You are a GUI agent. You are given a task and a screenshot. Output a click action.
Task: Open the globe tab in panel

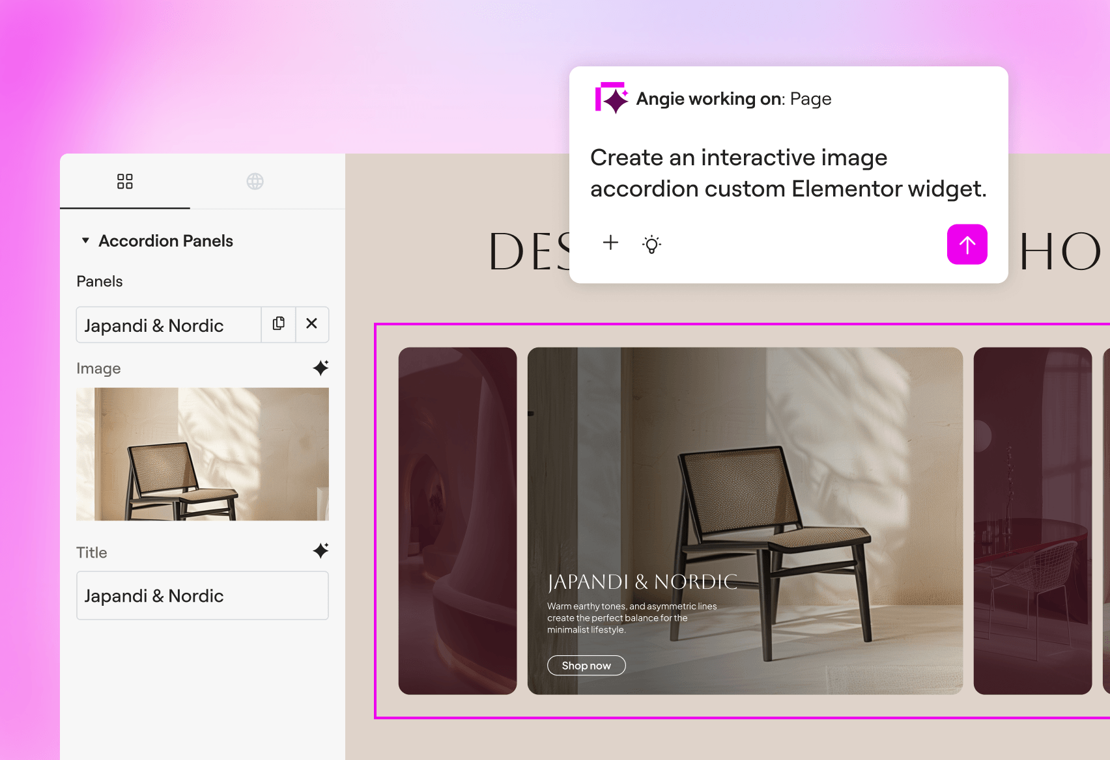click(255, 182)
